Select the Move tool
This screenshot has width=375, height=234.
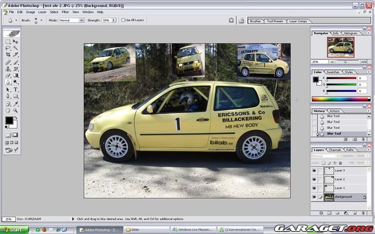16,42
